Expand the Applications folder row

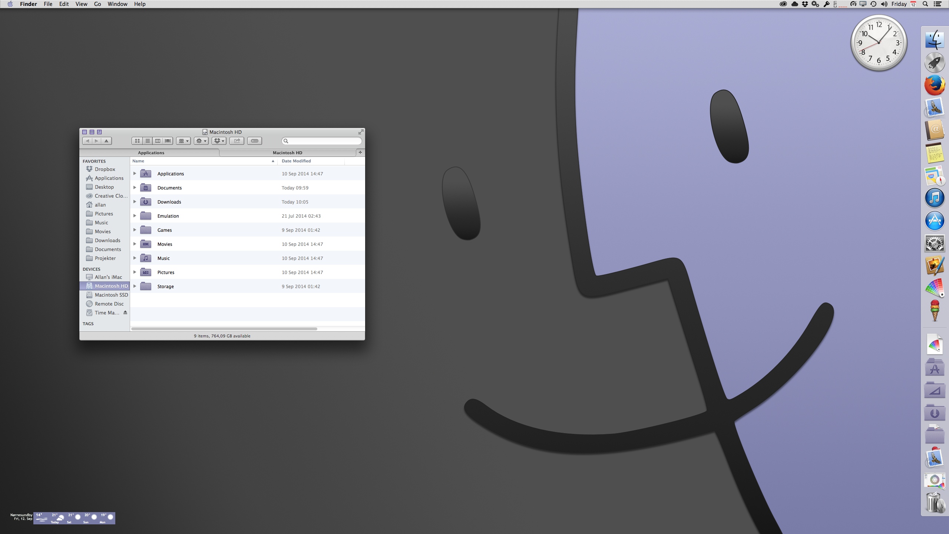pos(135,174)
